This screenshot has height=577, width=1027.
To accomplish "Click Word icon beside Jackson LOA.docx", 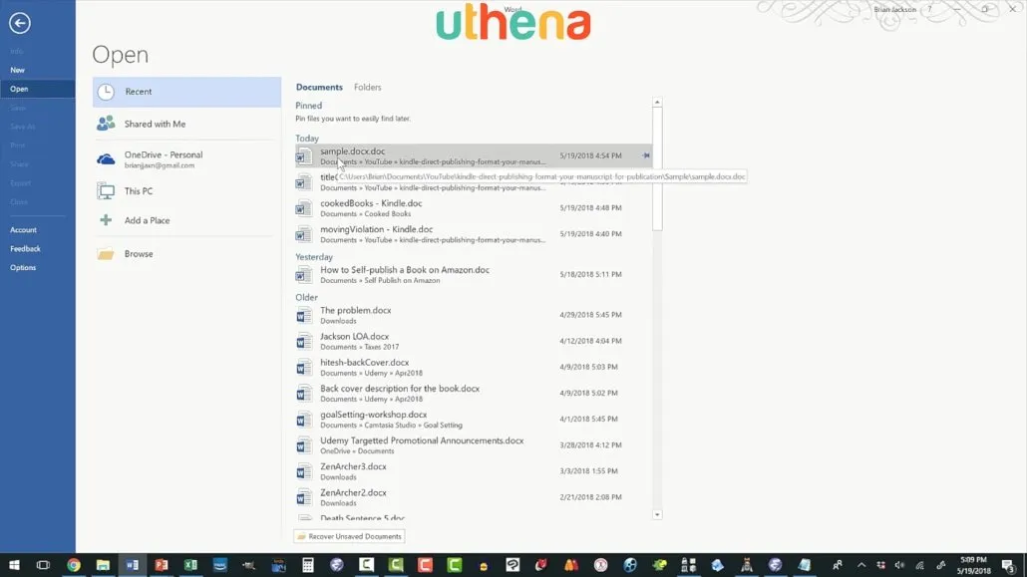I will tap(303, 341).
